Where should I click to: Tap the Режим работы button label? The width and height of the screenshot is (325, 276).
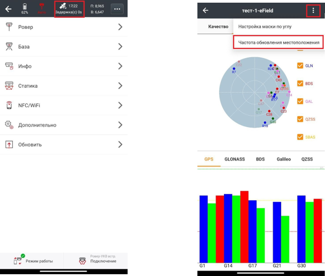click(x=39, y=261)
